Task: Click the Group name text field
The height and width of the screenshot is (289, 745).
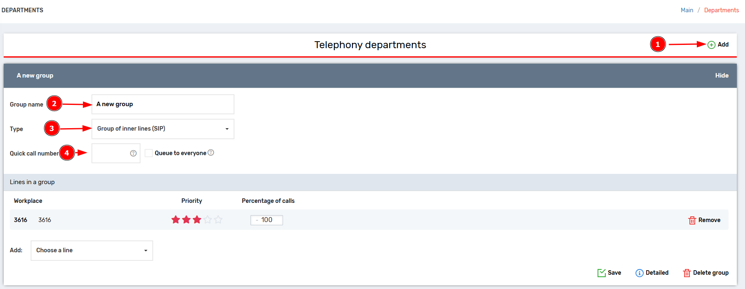Action: [x=163, y=104]
